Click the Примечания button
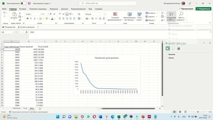 coord(186,9)
